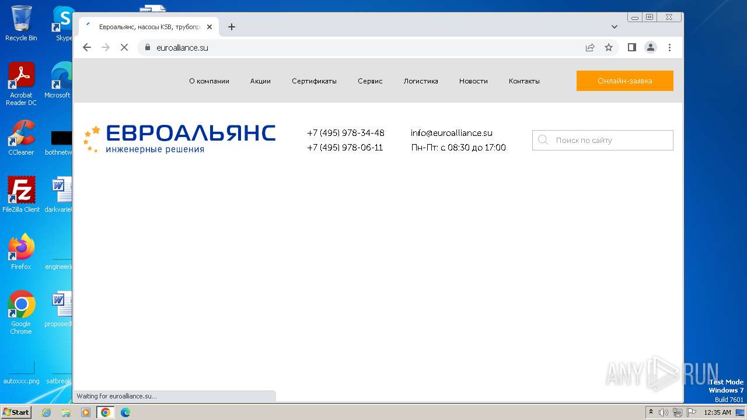747x420 pixels.
Task: Open the Start menu button
Action: (16, 412)
